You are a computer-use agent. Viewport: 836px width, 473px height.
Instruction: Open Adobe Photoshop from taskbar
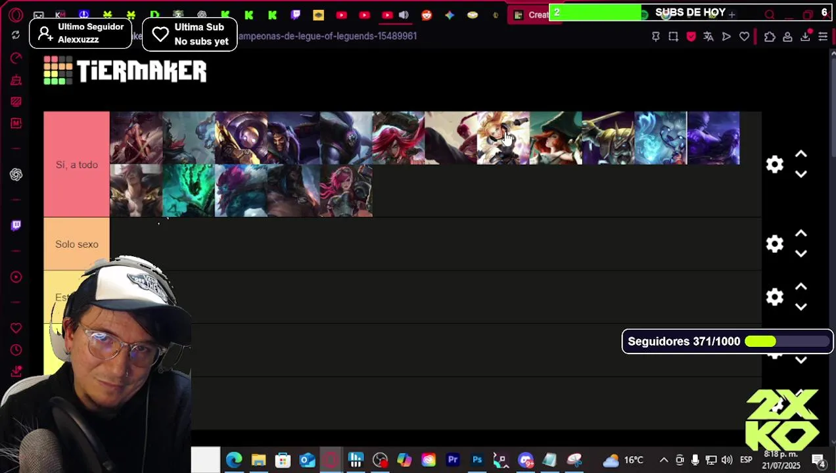coord(477,460)
